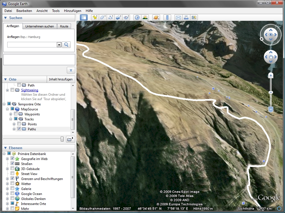This screenshot has width=285, height=213.
Task: Enable the Sightseeing checkbox
Action: (x=12, y=90)
